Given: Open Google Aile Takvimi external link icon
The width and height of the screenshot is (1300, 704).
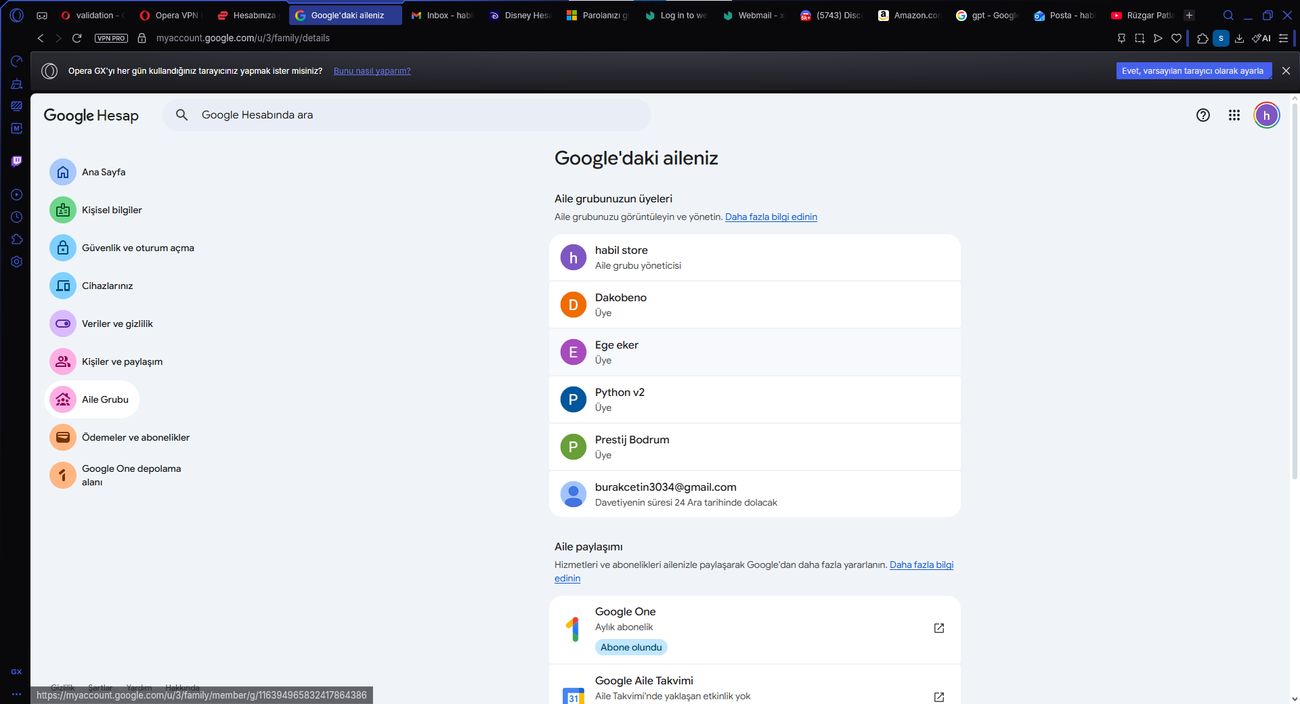Looking at the screenshot, I should 939,697.
